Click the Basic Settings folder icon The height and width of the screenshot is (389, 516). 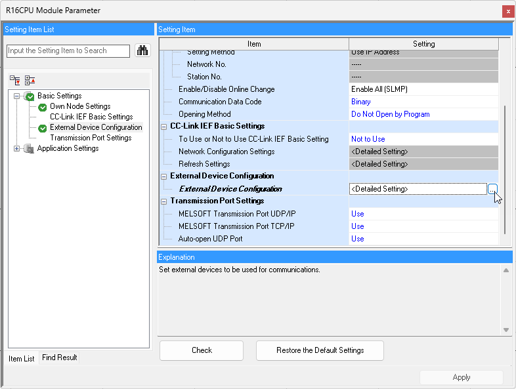tap(30, 96)
